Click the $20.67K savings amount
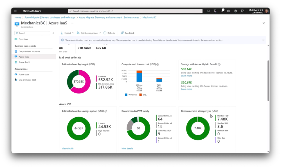 [x=186, y=82]
